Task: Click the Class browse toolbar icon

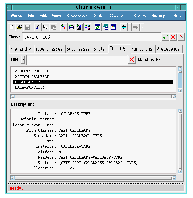Action: tap(71, 27)
